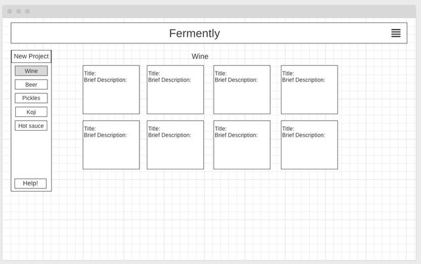Screen dimensions: 421x264
Task: Open the Pickles category
Action: [x=31, y=98]
